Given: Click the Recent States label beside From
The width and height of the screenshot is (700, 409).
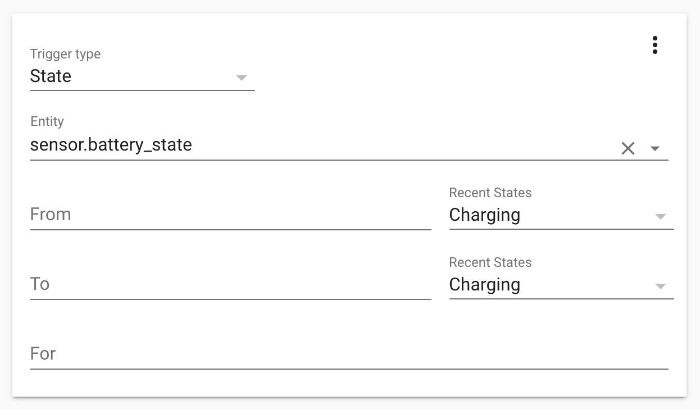Looking at the screenshot, I should pyautogui.click(x=490, y=193).
